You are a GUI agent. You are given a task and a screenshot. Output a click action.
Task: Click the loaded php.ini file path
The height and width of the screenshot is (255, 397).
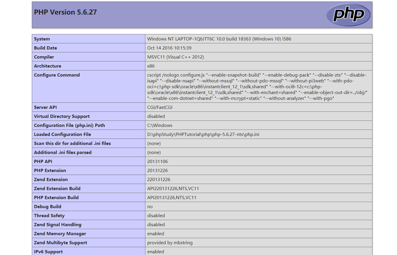coord(203,134)
